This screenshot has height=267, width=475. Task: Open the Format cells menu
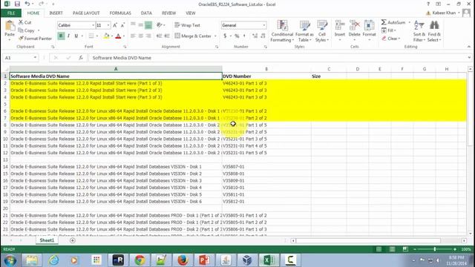click(369, 30)
